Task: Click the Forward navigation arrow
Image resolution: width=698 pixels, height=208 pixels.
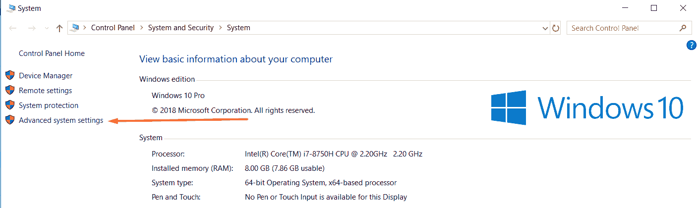Action: tap(32, 28)
